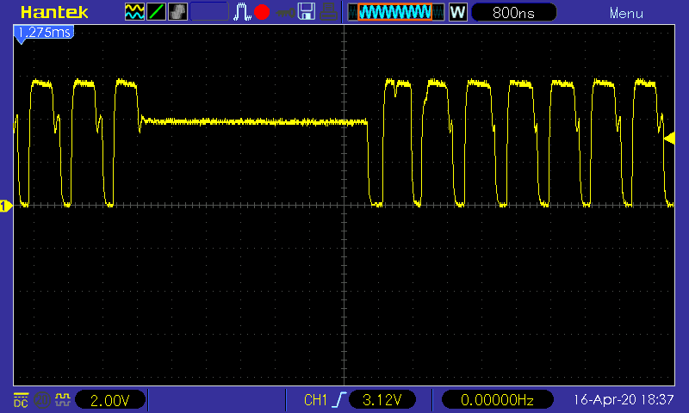Click the yellow trigger level arrow on right edge

tap(669, 139)
